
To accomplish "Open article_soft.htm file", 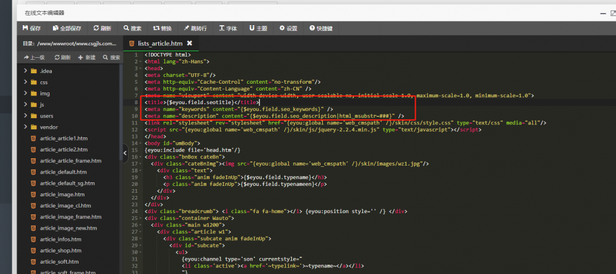I will click(x=59, y=262).
